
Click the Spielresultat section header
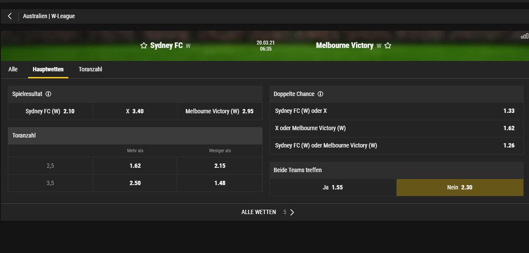(135, 94)
